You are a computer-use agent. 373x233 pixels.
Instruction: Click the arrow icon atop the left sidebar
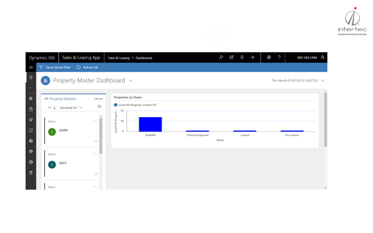31,77
